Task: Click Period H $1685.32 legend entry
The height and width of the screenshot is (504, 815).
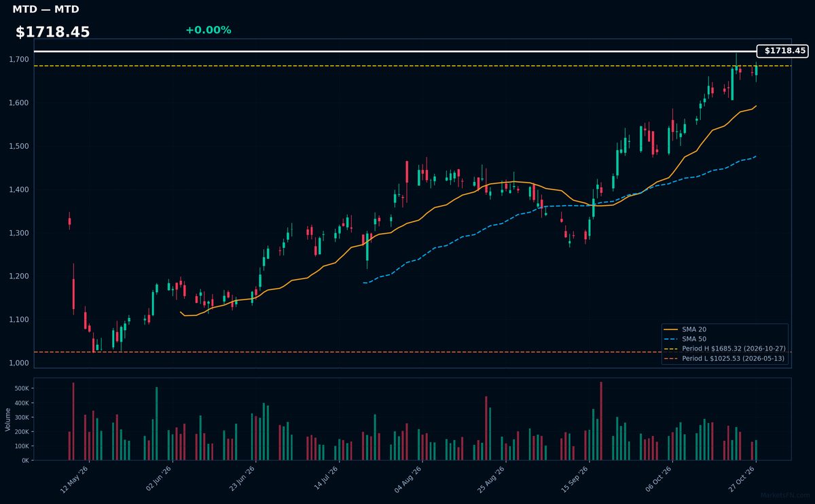Action: [x=725, y=348]
